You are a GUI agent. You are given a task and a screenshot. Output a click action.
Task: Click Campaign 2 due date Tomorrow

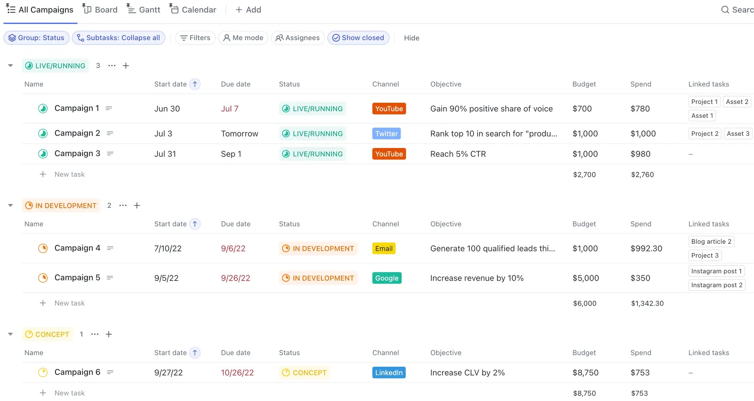point(240,134)
